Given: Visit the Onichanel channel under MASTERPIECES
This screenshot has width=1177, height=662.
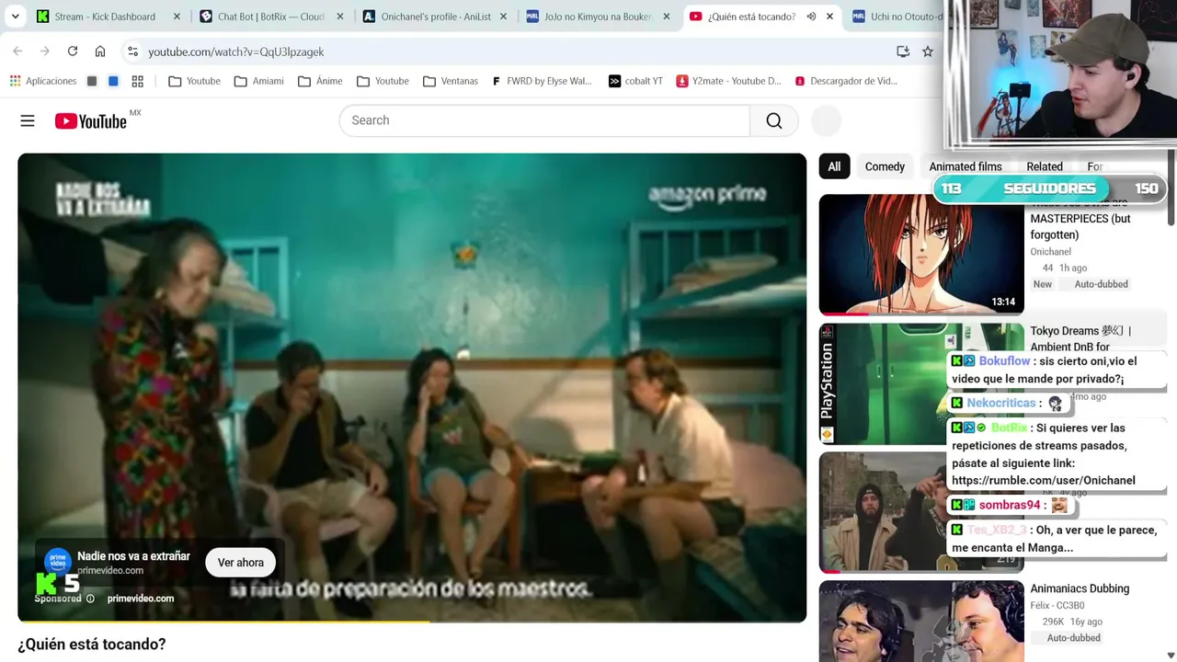Looking at the screenshot, I should pos(1050,252).
